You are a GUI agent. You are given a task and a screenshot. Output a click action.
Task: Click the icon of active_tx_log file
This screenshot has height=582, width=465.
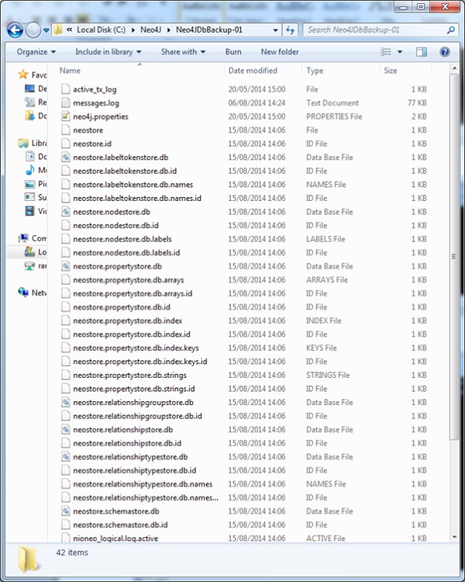[66, 89]
